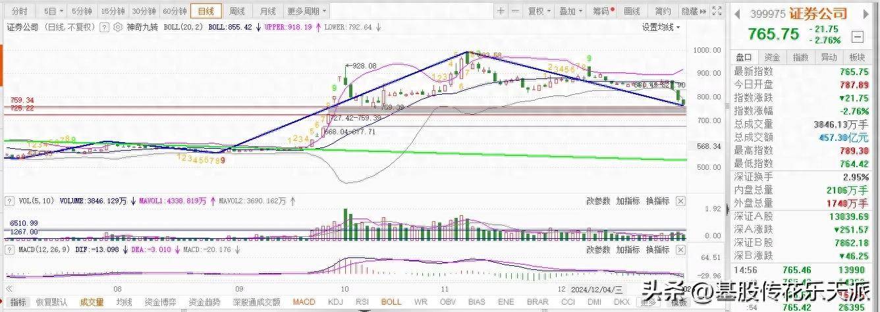Switch to 简约 simple mode
Viewport: 880px width, 312px height.
663,11
